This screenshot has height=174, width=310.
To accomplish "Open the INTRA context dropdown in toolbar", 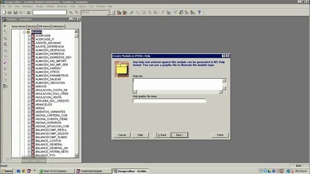I will pos(108,13).
